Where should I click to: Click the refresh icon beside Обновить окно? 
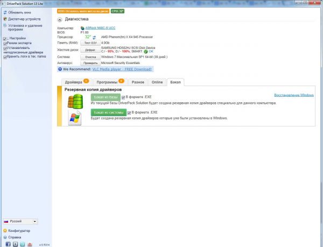click(x=5, y=12)
